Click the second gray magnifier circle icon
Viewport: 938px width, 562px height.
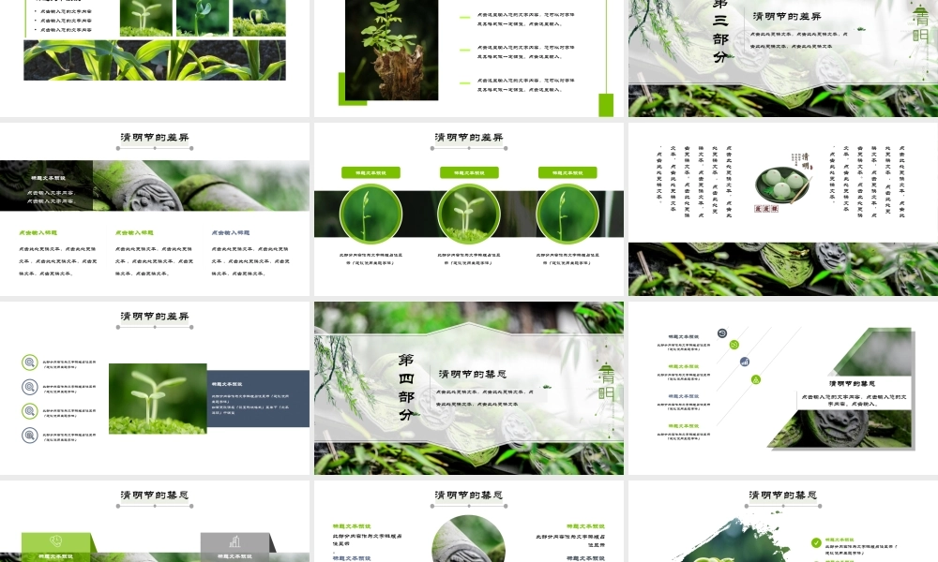tap(29, 387)
